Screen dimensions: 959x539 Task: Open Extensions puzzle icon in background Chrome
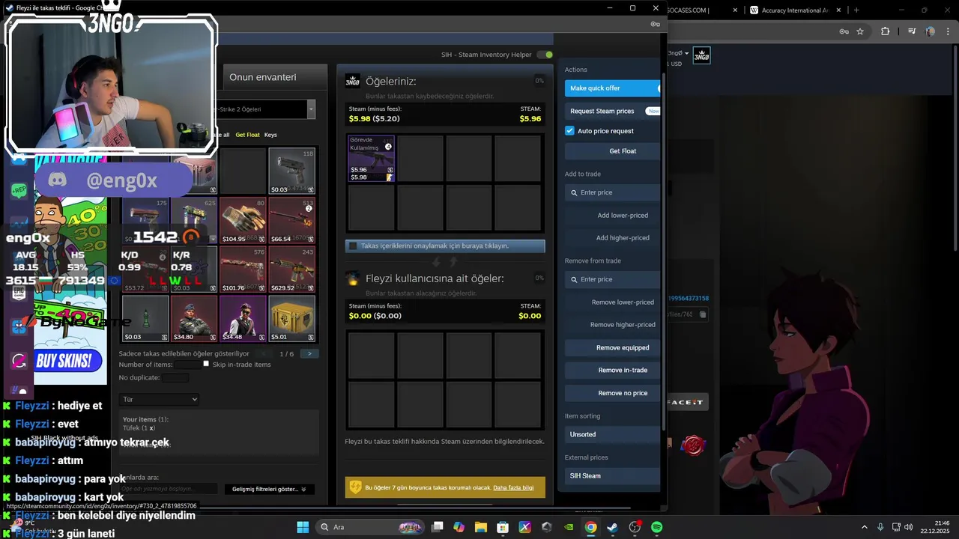[x=886, y=31]
